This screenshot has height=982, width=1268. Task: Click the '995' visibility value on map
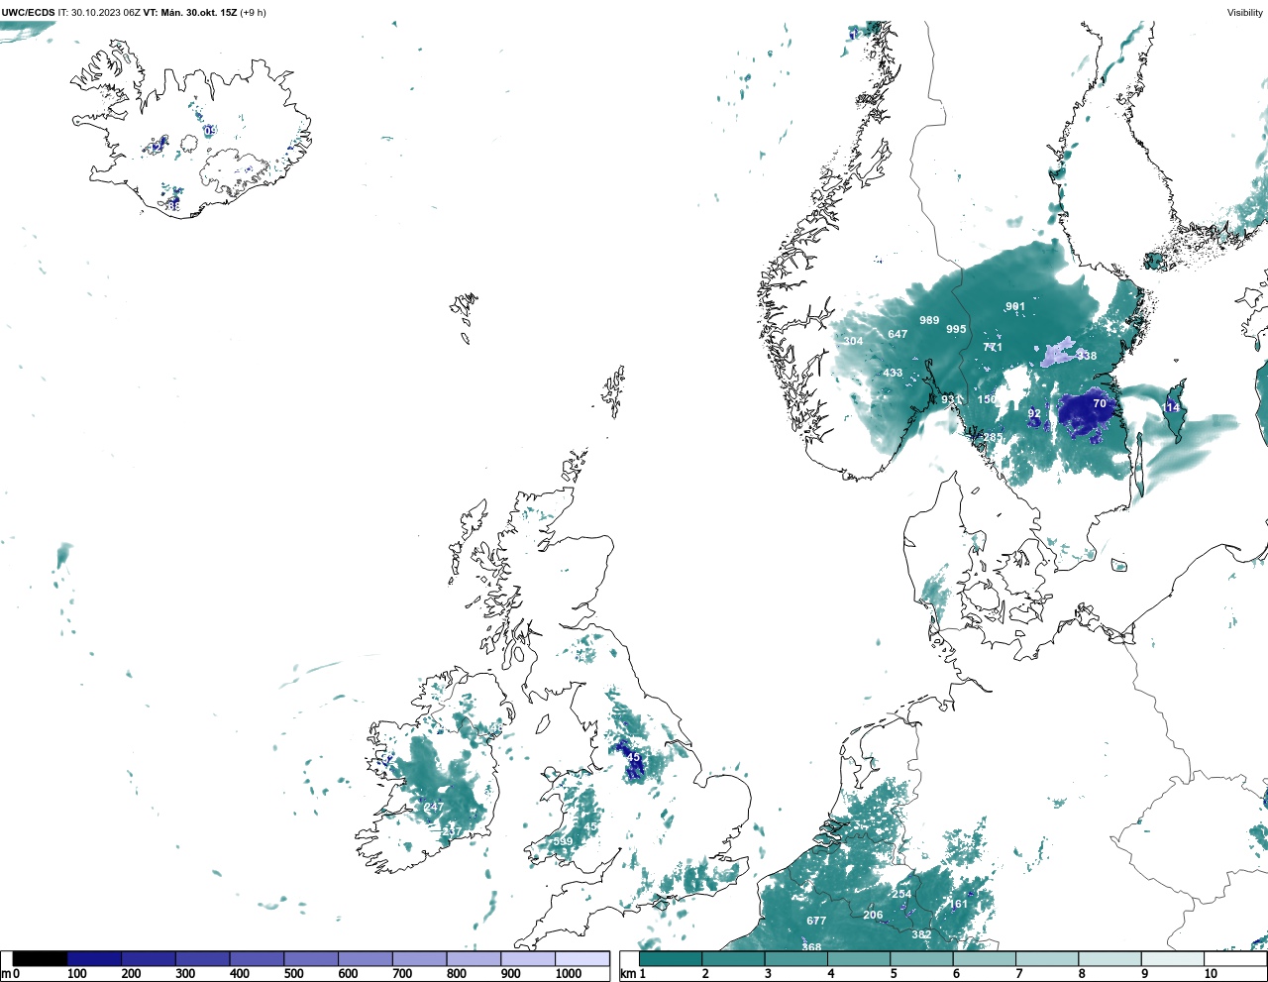[x=956, y=329]
